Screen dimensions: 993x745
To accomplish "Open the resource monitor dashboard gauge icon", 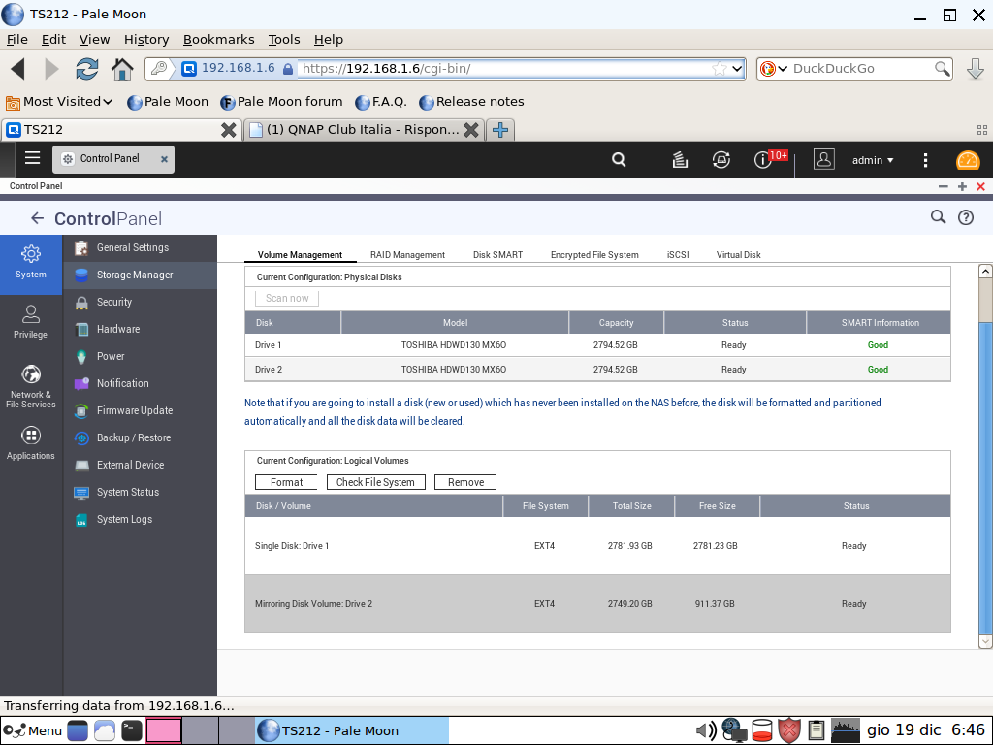I will coord(968,160).
